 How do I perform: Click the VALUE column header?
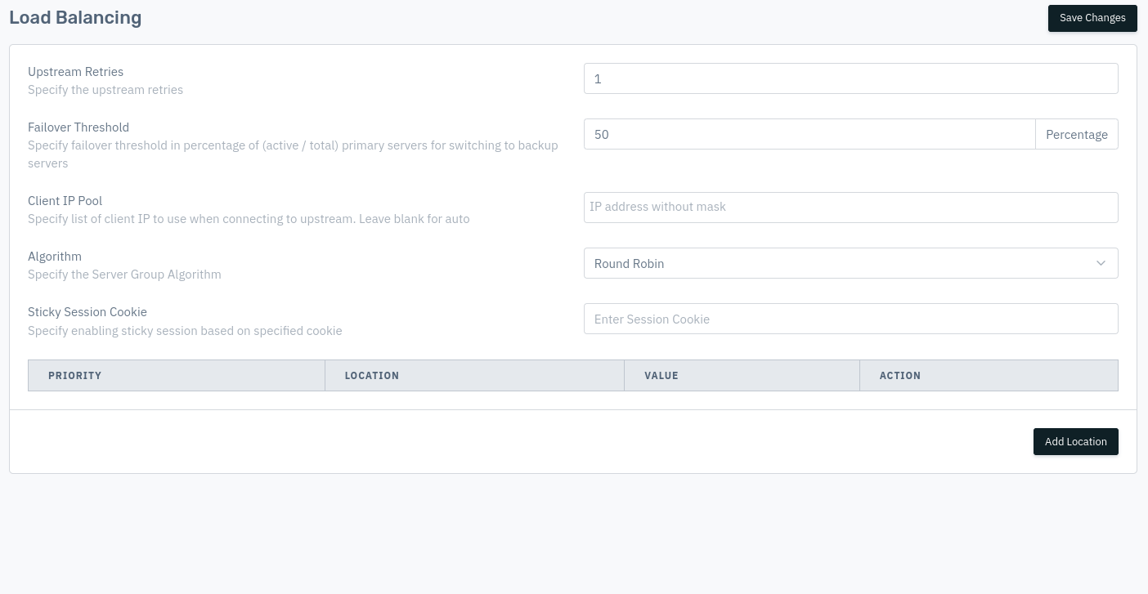point(661,375)
